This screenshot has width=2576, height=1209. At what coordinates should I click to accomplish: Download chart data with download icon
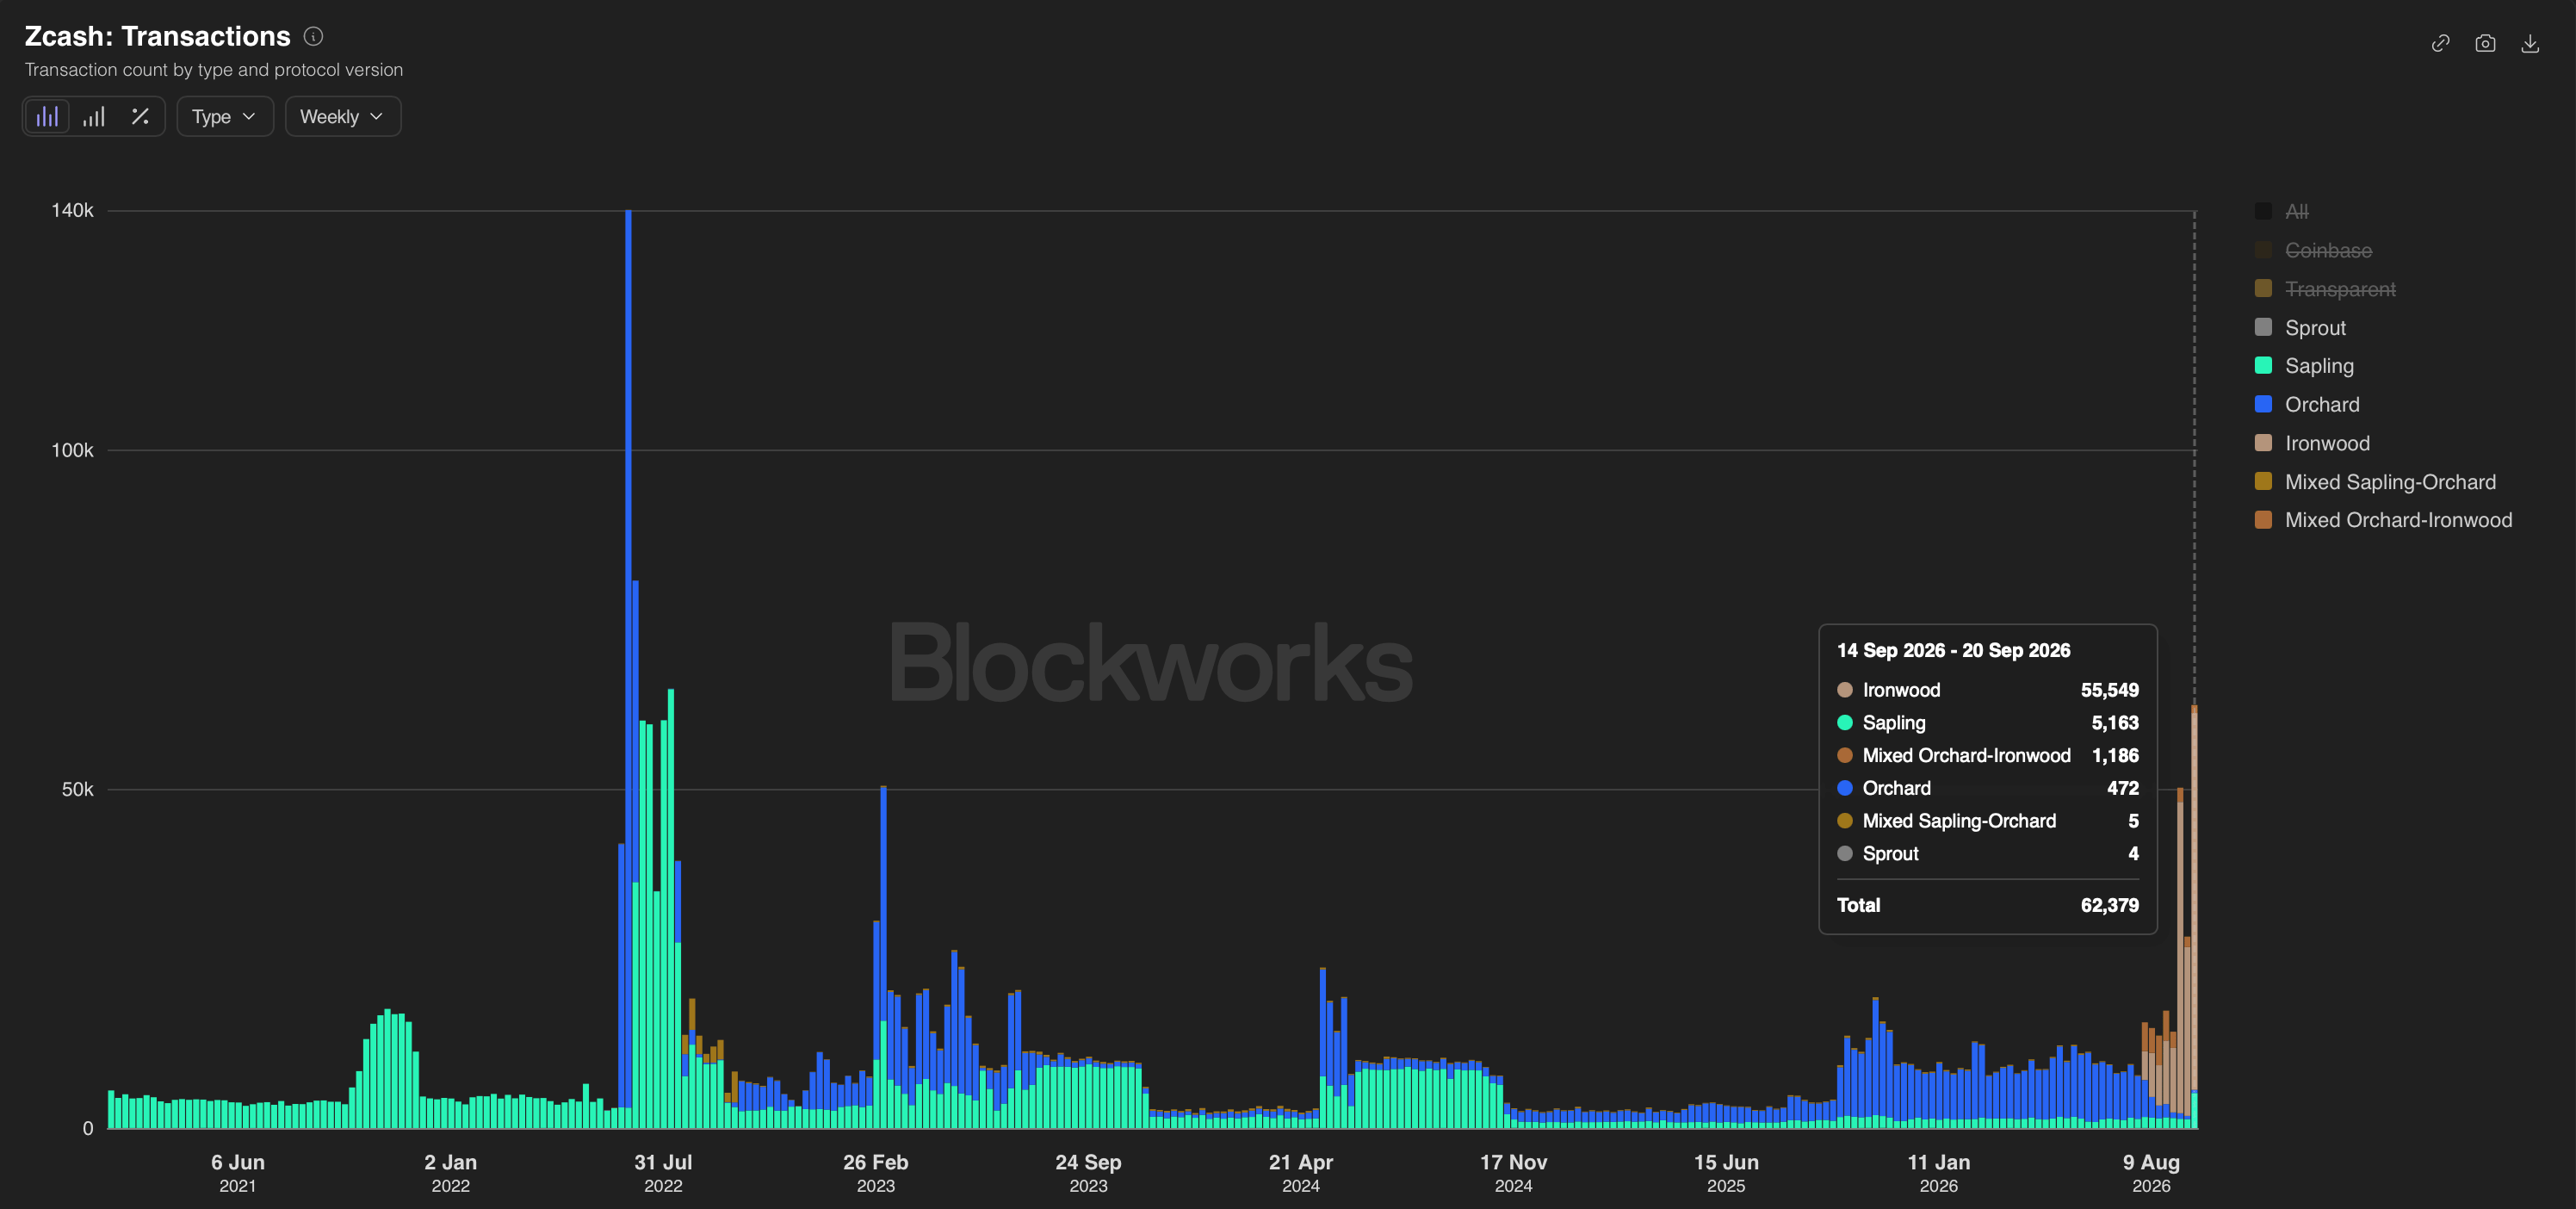(2530, 43)
